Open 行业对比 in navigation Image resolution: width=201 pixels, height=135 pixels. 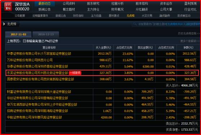(190, 9)
